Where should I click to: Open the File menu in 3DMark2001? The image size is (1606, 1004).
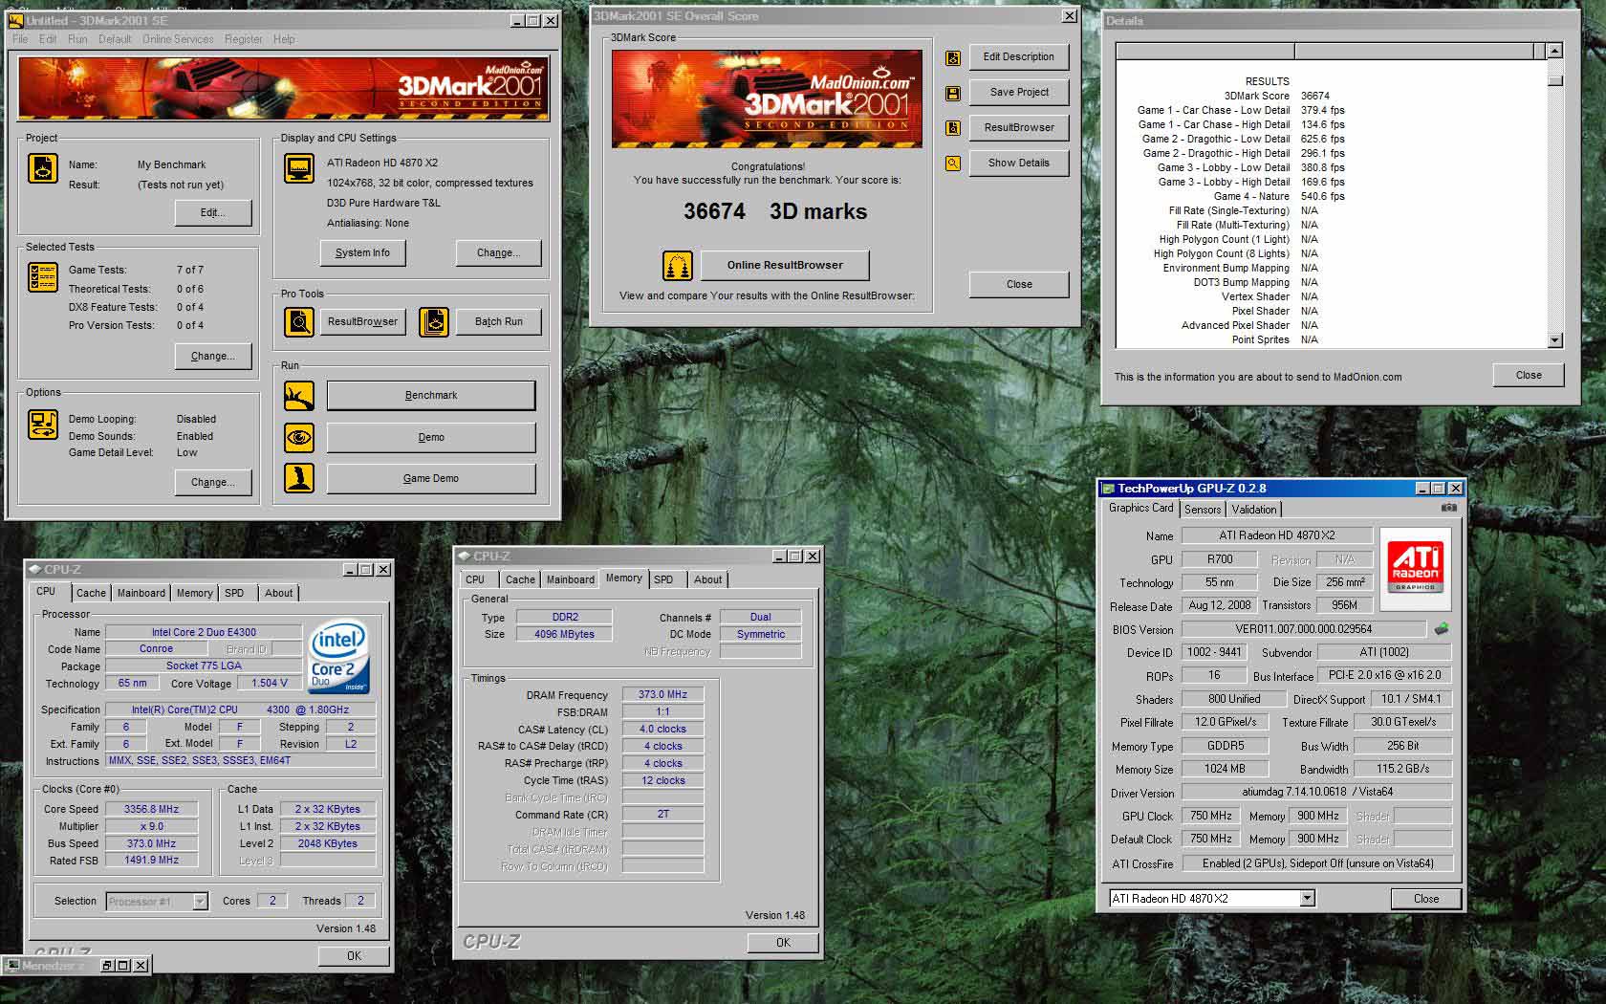point(20,39)
